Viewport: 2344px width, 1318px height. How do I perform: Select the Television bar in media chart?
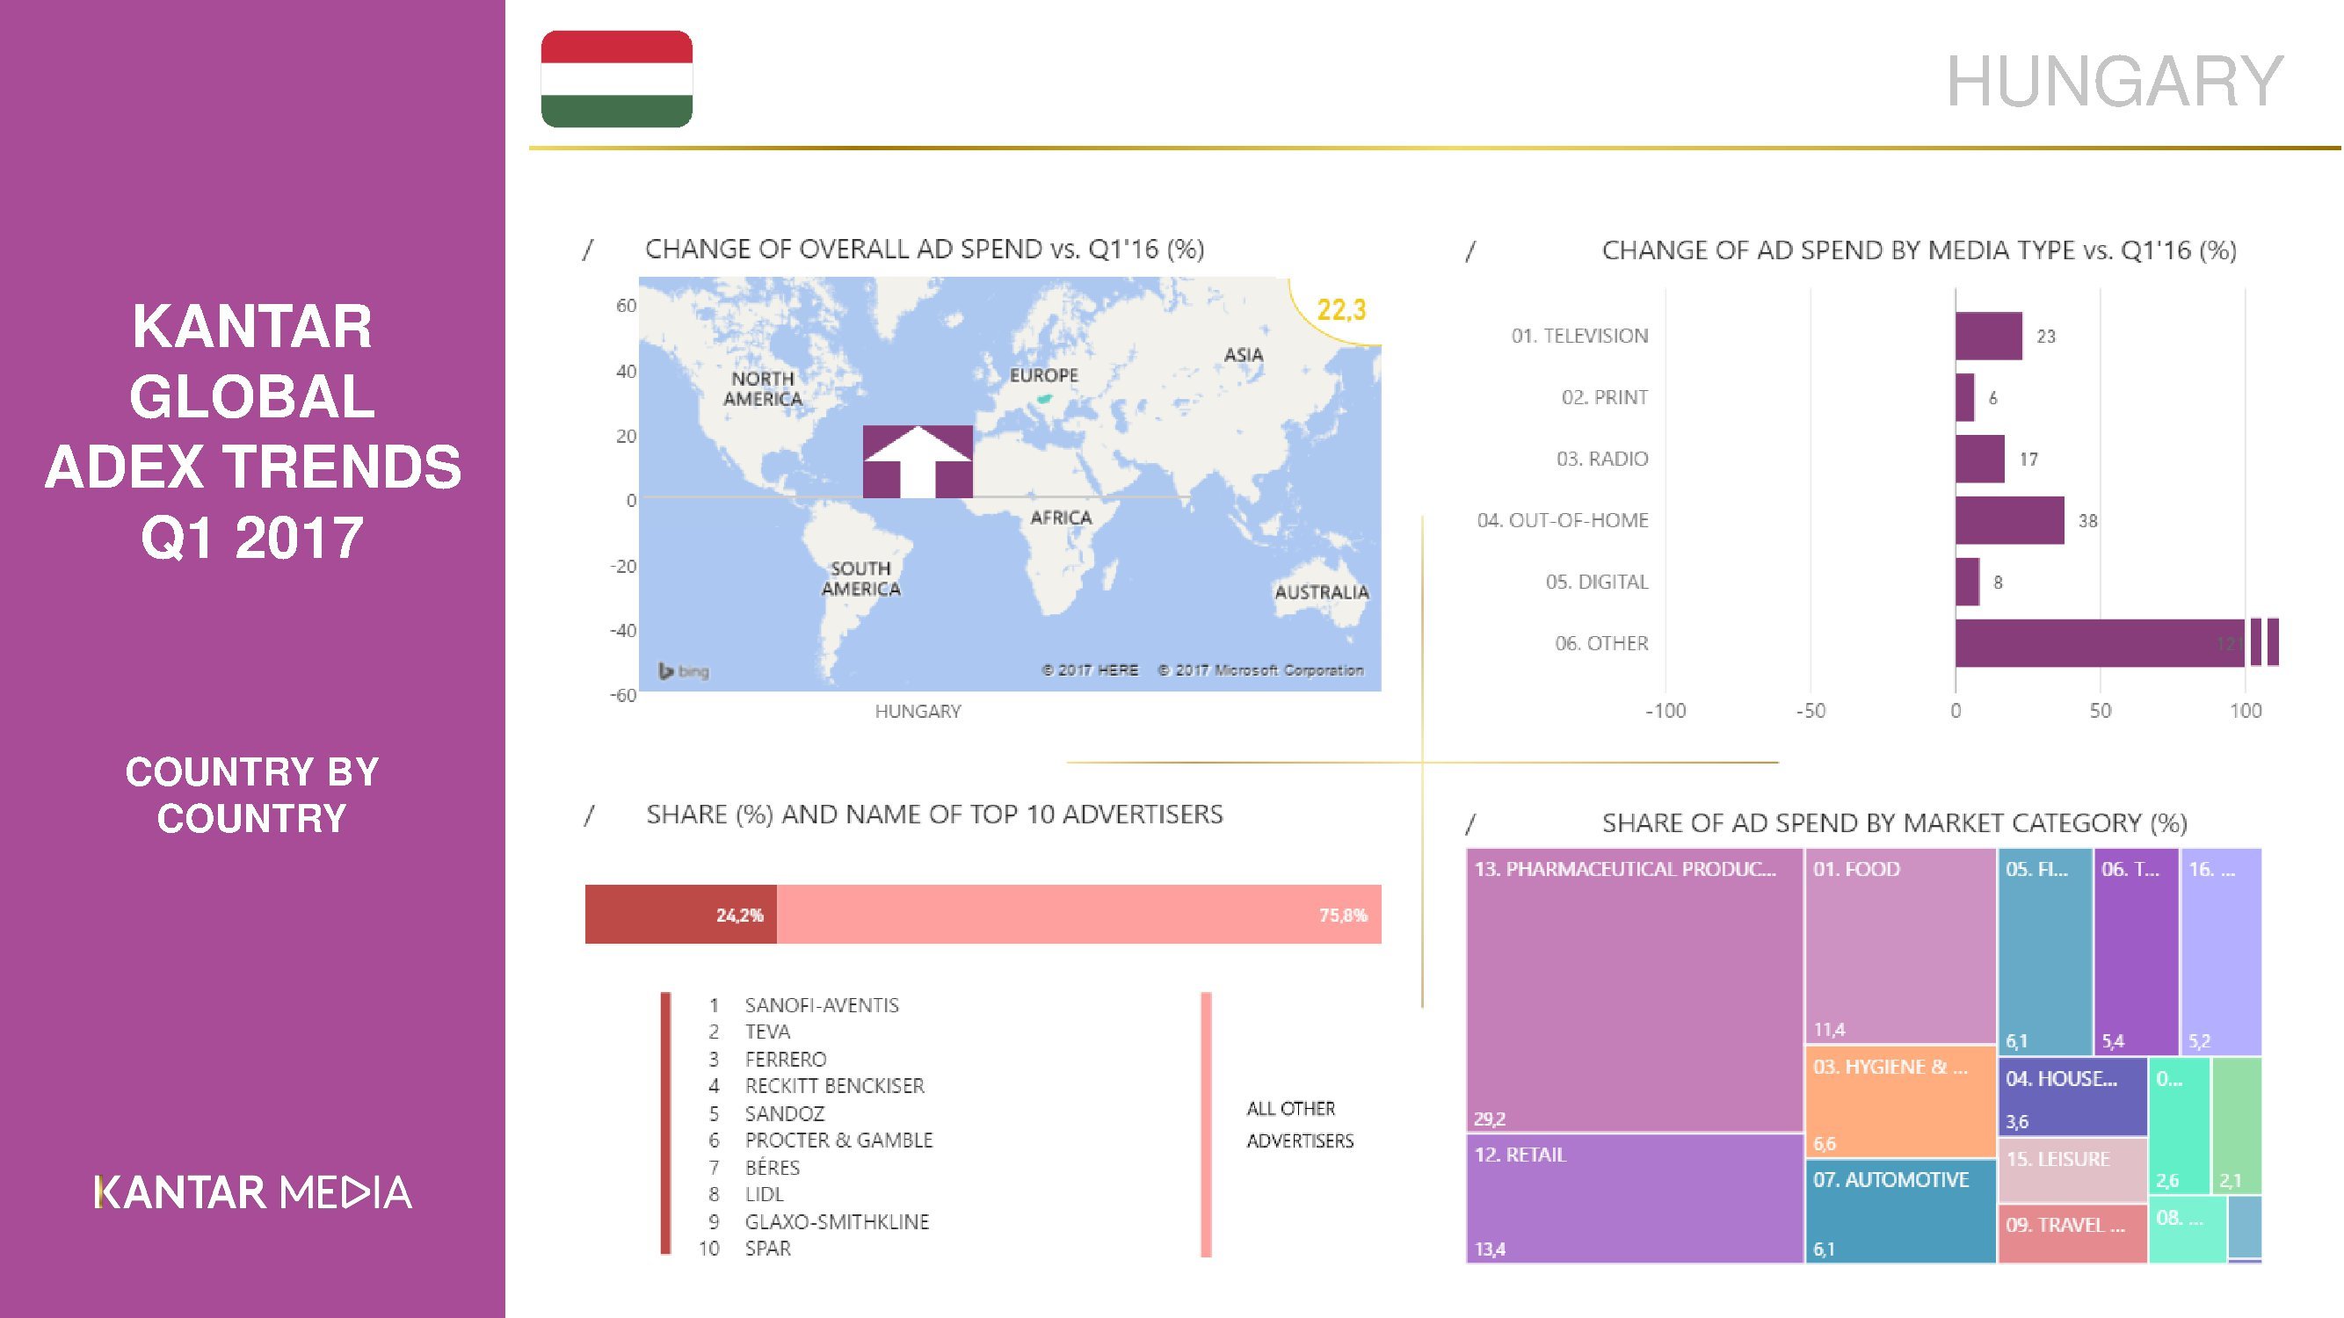click(1989, 336)
